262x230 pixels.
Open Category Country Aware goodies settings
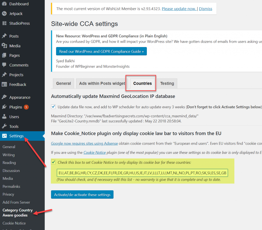[x=18, y=212]
